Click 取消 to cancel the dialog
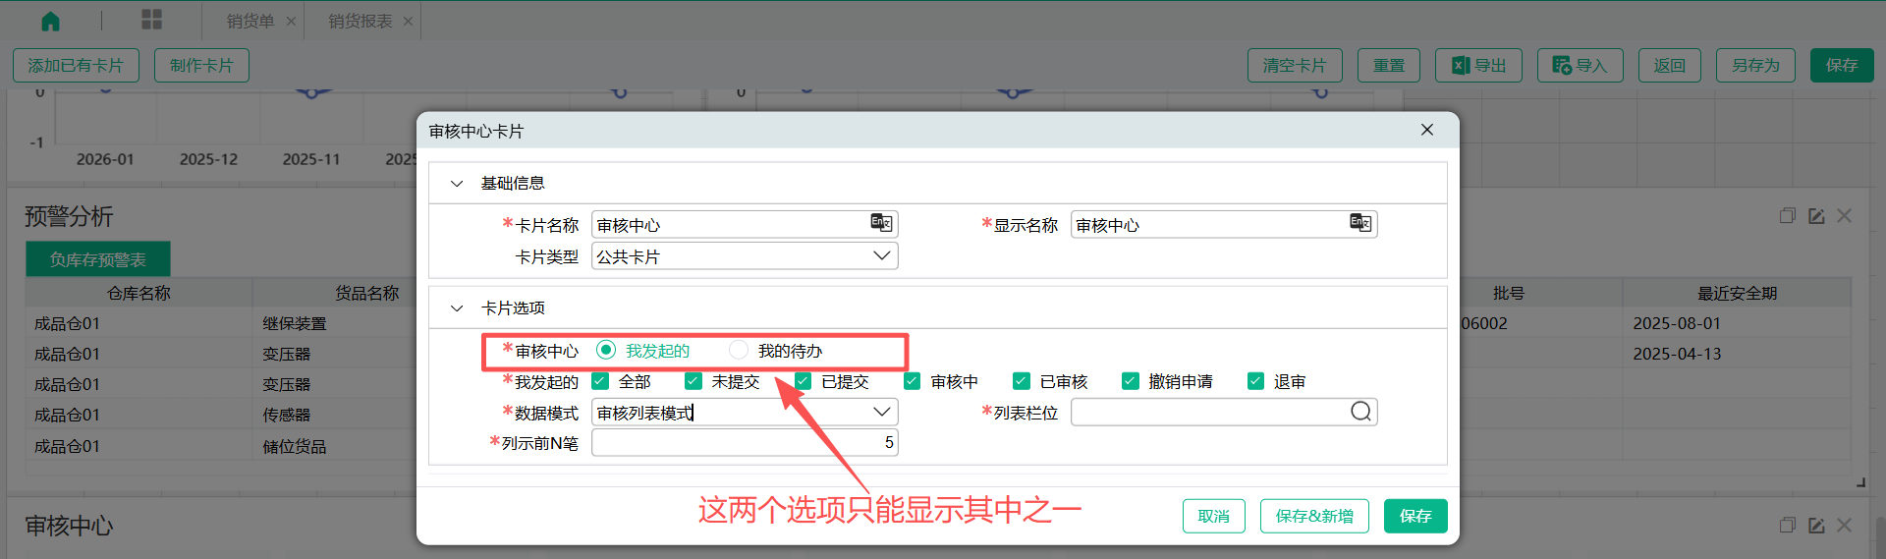The image size is (1886, 559). coord(1213,516)
